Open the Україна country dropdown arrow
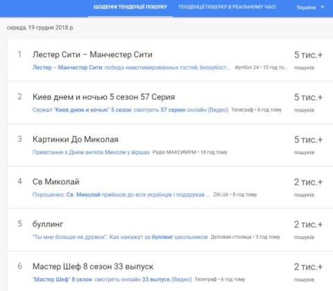The height and width of the screenshot is (291, 333). tap(323, 7)
